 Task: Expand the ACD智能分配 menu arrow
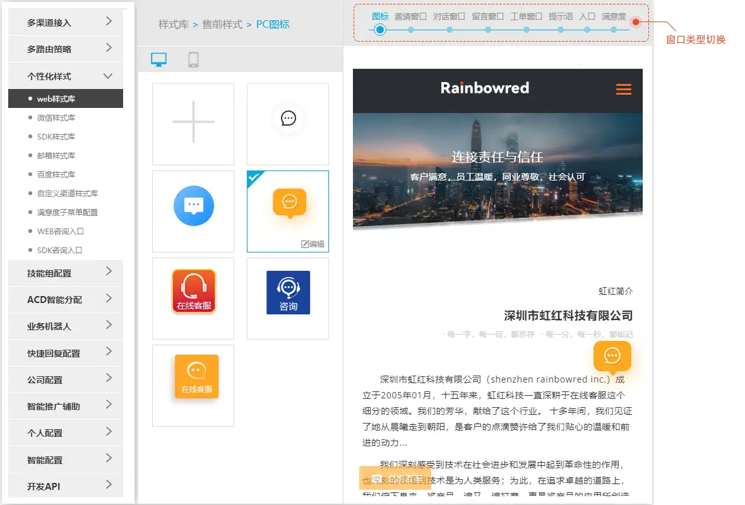pyautogui.click(x=109, y=299)
